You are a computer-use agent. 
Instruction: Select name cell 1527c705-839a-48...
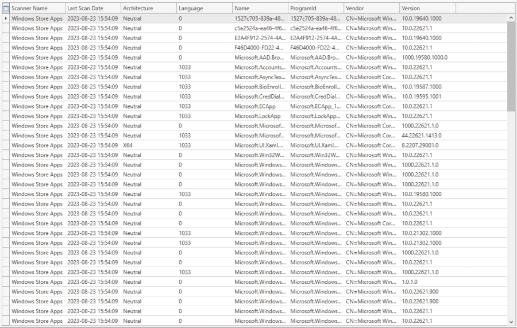pos(260,18)
